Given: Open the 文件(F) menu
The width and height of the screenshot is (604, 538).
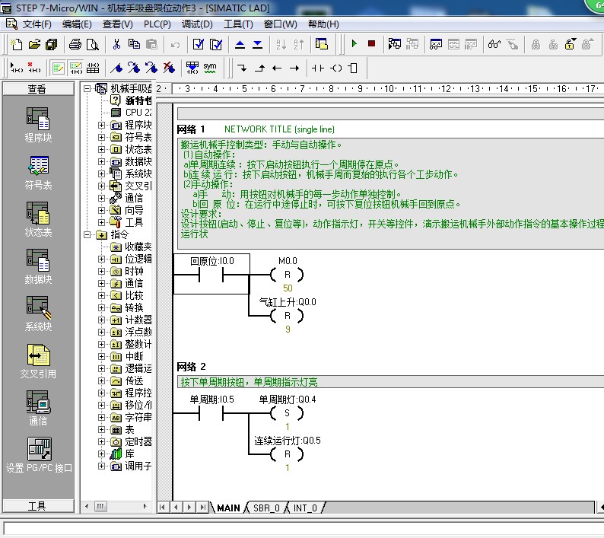Looking at the screenshot, I should pyautogui.click(x=37, y=24).
